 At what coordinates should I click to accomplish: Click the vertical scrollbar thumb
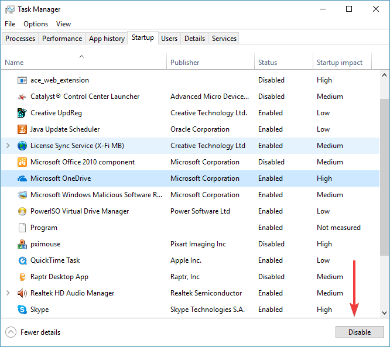[x=385, y=177]
